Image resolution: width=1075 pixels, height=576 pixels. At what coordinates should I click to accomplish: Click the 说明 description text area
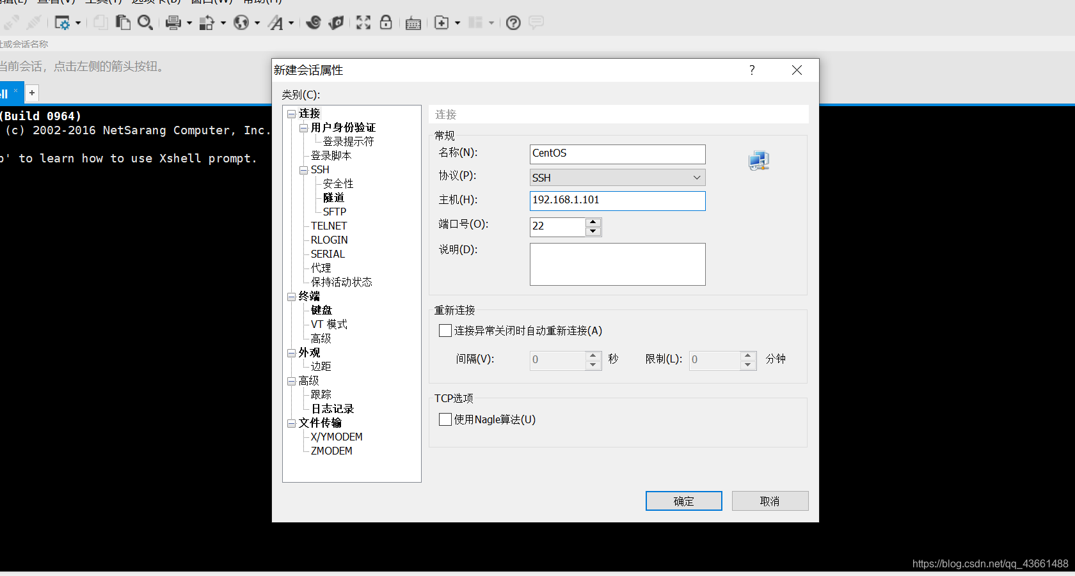617,264
